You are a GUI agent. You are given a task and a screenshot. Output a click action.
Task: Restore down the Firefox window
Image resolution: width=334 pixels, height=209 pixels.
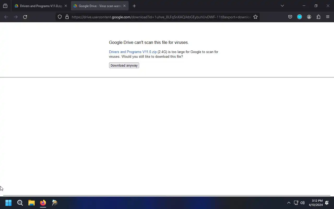(x=316, y=6)
